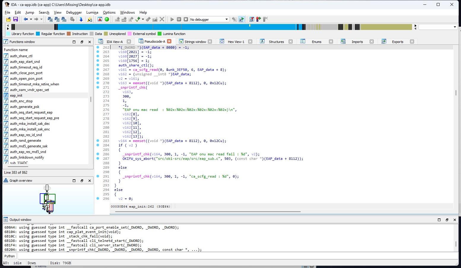Click the Graph overview thumbnail
Viewport: 461px width, 268px height.
pos(47,199)
